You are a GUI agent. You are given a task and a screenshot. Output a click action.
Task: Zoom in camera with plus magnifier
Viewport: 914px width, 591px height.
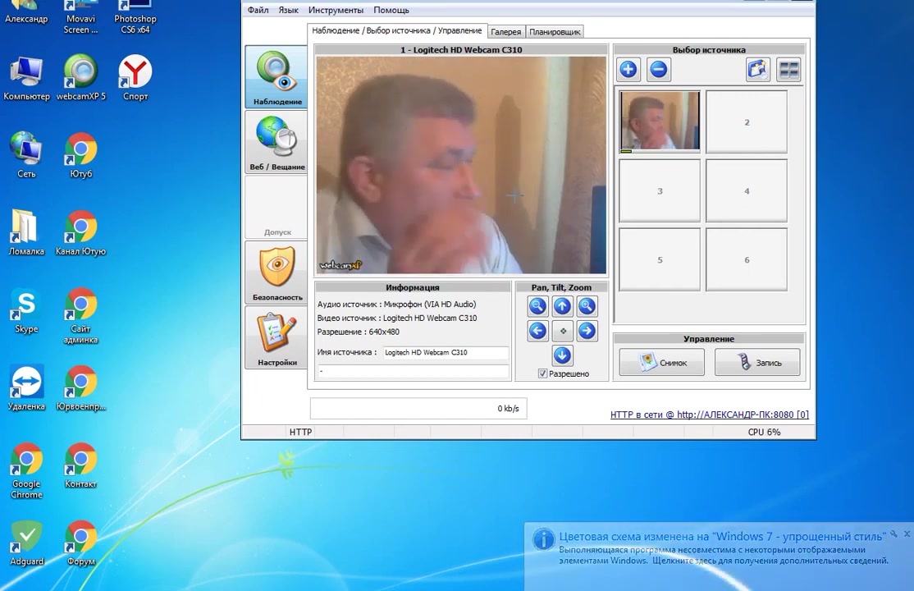587,306
